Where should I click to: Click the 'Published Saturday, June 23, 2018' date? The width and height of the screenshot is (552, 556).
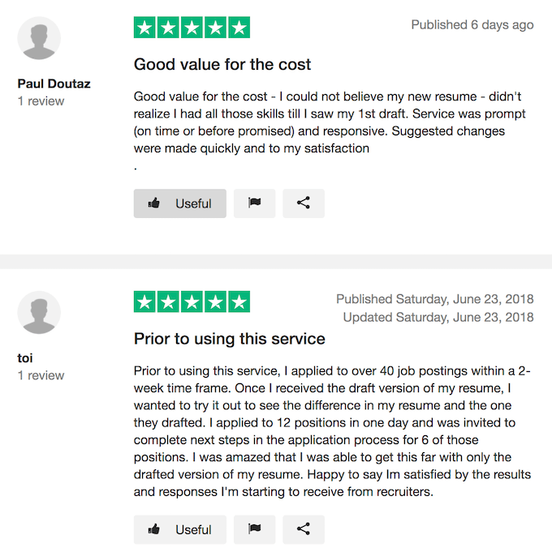tap(435, 299)
